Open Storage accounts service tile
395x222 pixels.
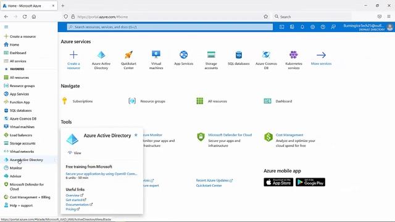[x=211, y=60]
